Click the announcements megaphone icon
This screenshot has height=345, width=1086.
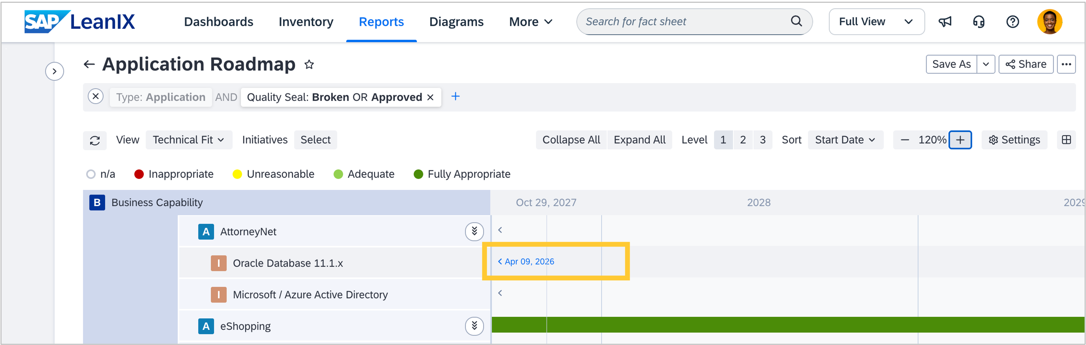click(x=945, y=21)
